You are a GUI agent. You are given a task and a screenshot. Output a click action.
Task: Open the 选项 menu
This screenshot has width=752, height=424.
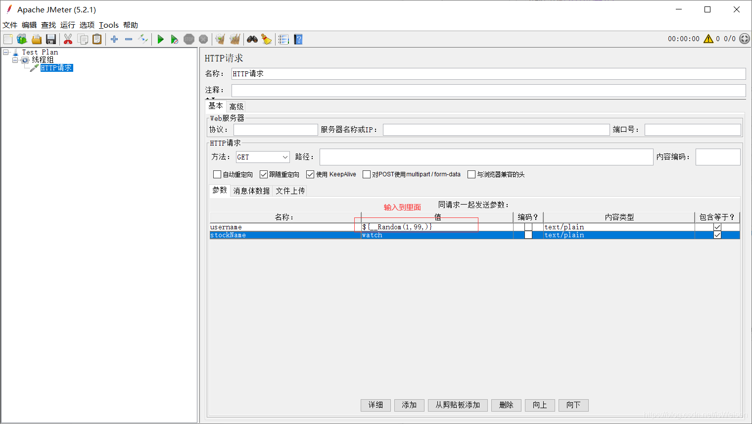87,25
